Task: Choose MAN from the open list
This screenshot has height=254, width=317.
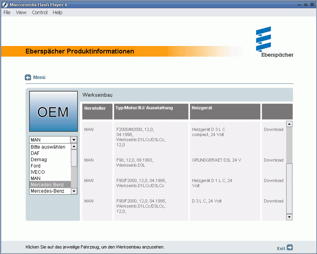Action: click(x=50, y=178)
